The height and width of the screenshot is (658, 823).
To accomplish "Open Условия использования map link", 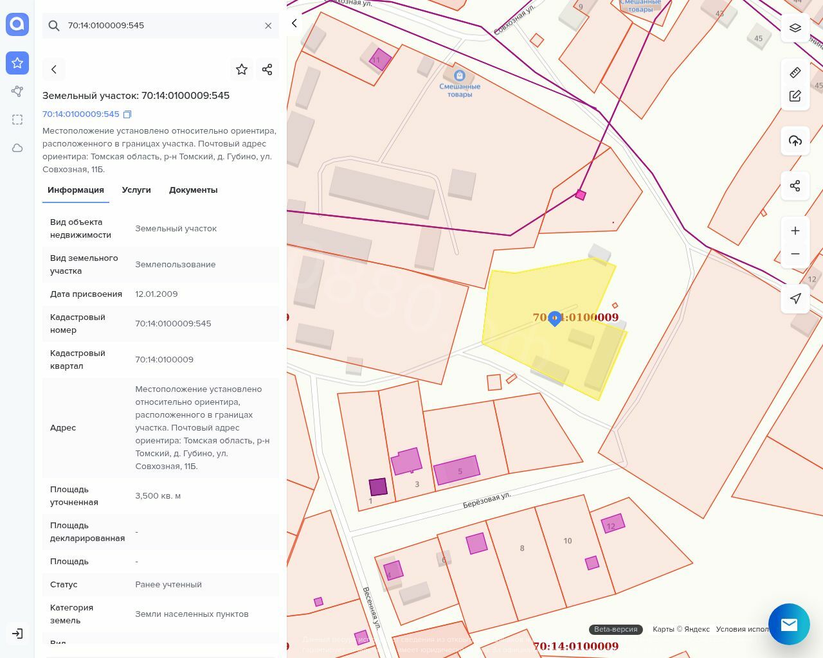I will tap(743, 629).
